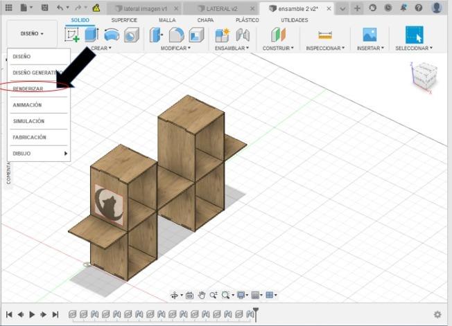Switch to the SUPERFICIE ribbon tab

tap(124, 20)
